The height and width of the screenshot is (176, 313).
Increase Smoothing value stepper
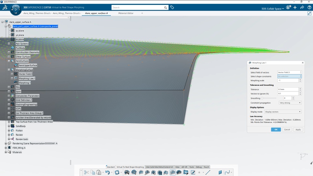coord(293,97)
